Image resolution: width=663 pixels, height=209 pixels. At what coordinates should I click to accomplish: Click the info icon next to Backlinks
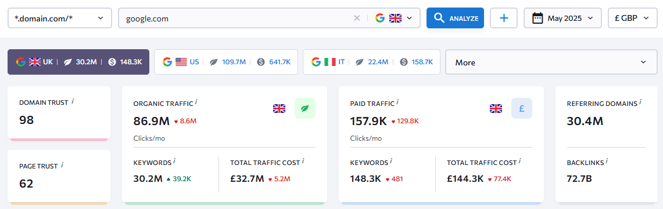point(607,162)
